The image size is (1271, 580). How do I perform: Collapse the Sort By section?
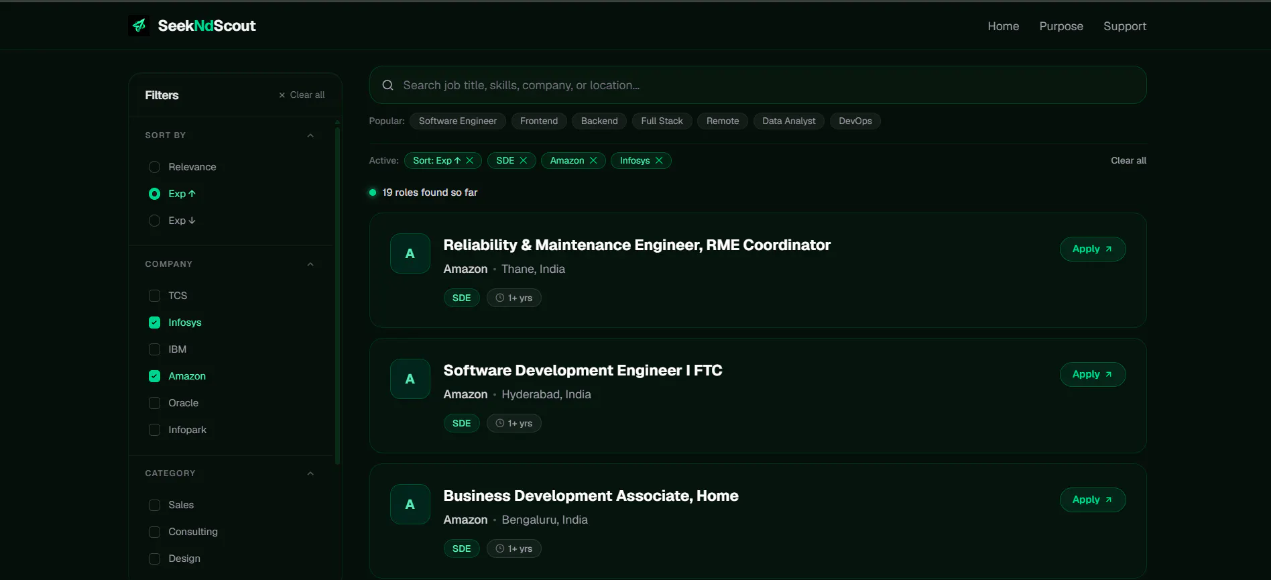[x=310, y=135]
